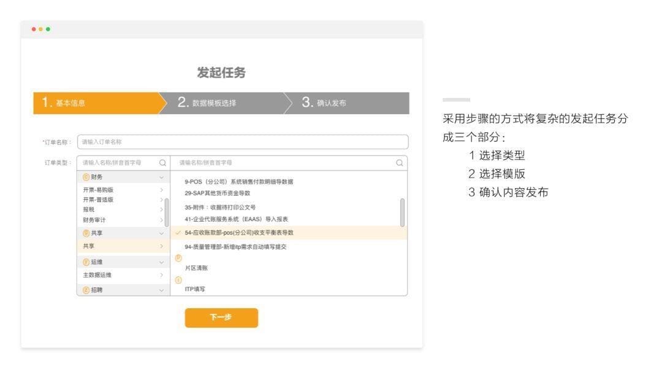Click the circle icon above ITP填写

179,279
